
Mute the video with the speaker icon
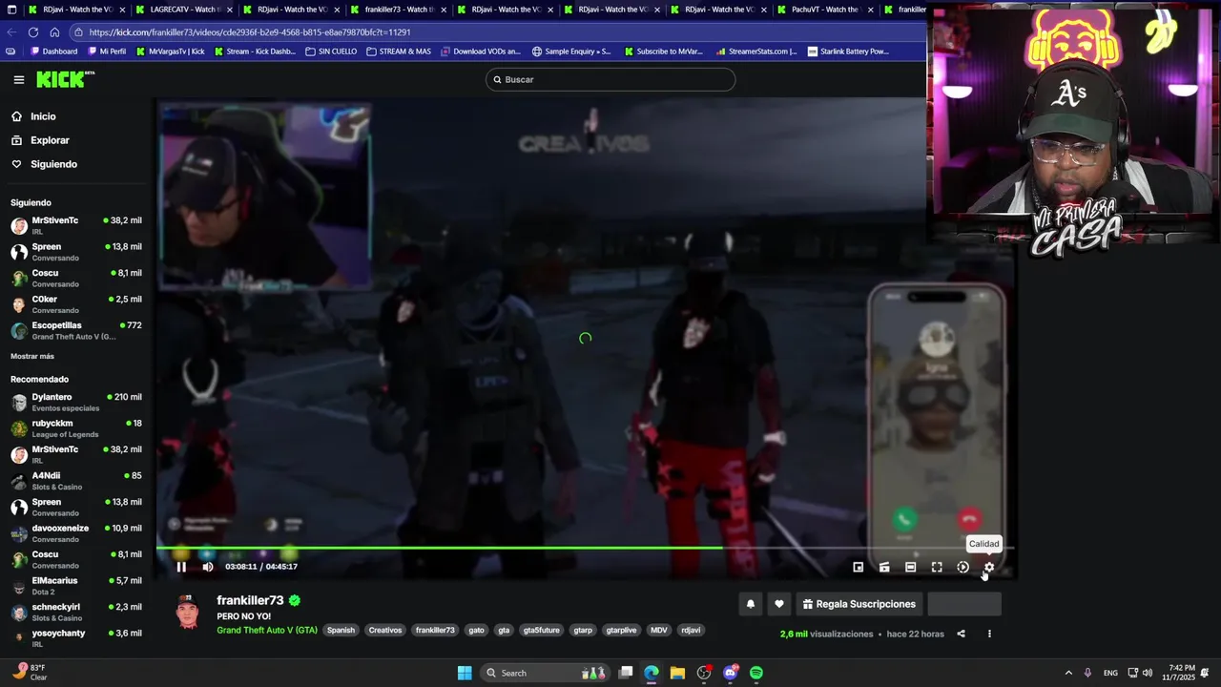click(x=208, y=567)
